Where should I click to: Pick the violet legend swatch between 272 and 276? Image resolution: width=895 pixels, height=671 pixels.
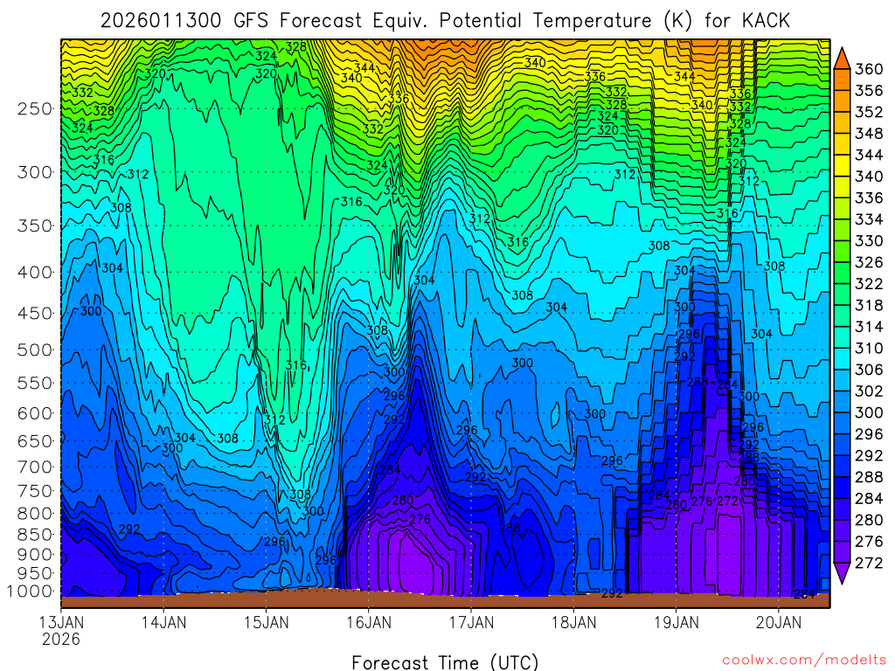pos(842,552)
